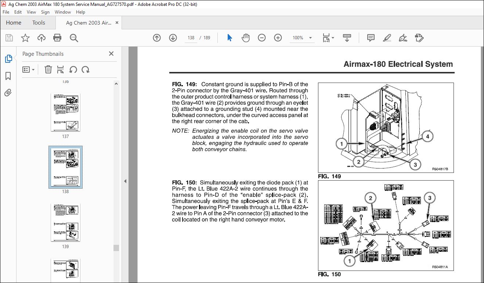484x283 pixels.
Task: Go to next page arrow icon
Action: [173, 38]
